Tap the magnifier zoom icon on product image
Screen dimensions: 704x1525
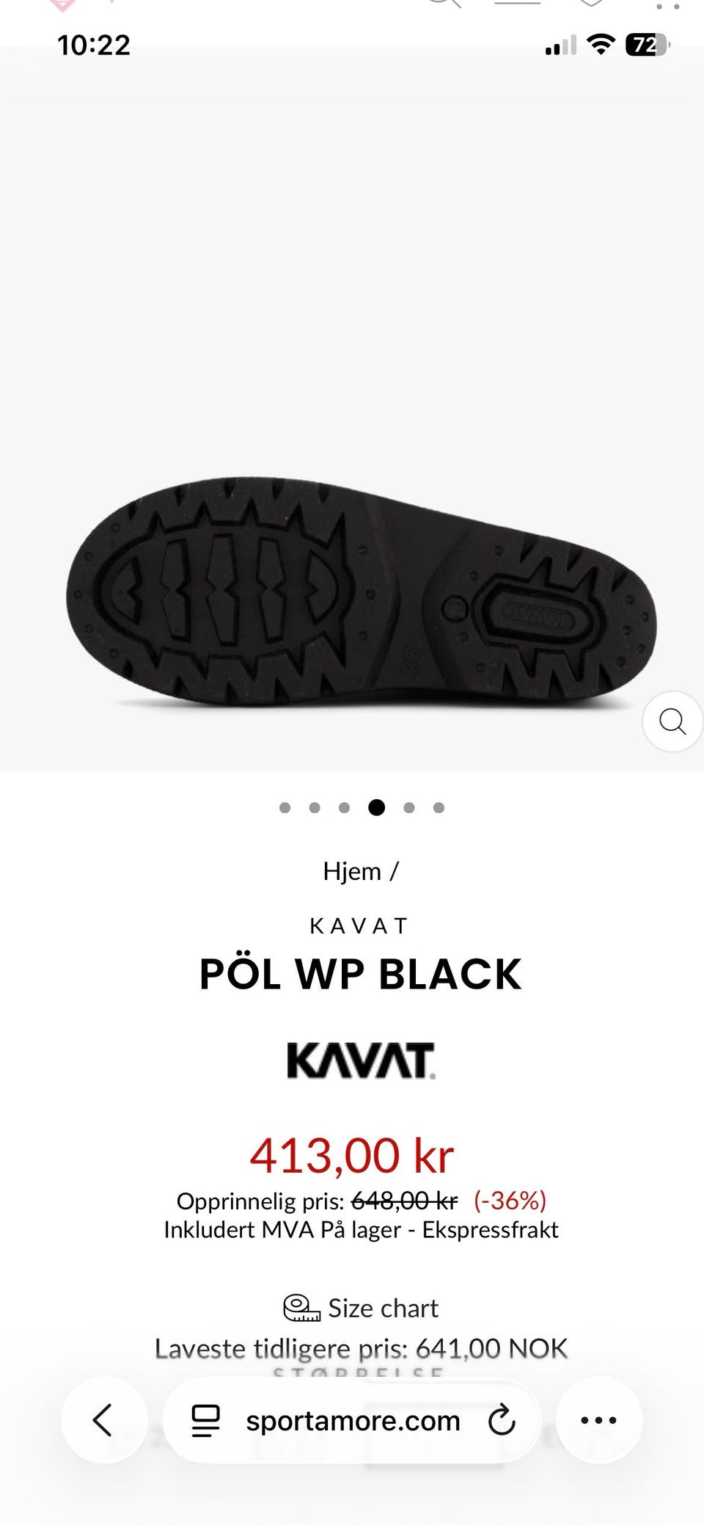(x=672, y=721)
